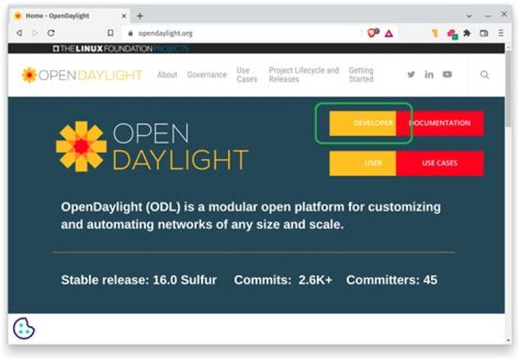This screenshot has height=360, width=520.
Task: Open OpenDaylight's YouTube channel
Action: pyautogui.click(x=447, y=74)
